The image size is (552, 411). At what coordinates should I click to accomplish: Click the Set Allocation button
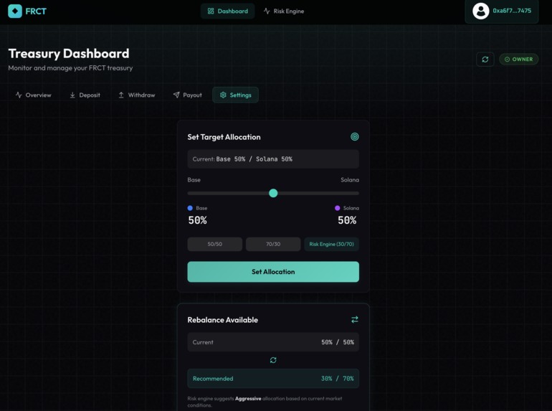pyautogui.click(x=273, y=272)
